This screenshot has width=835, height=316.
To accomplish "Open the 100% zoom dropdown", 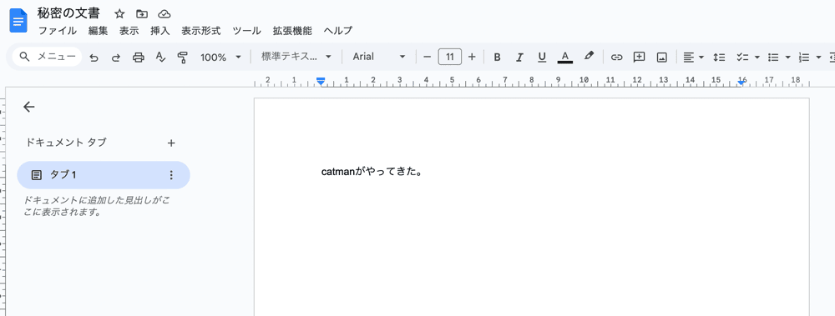I will pyautogui.click(x=220, y=57).
